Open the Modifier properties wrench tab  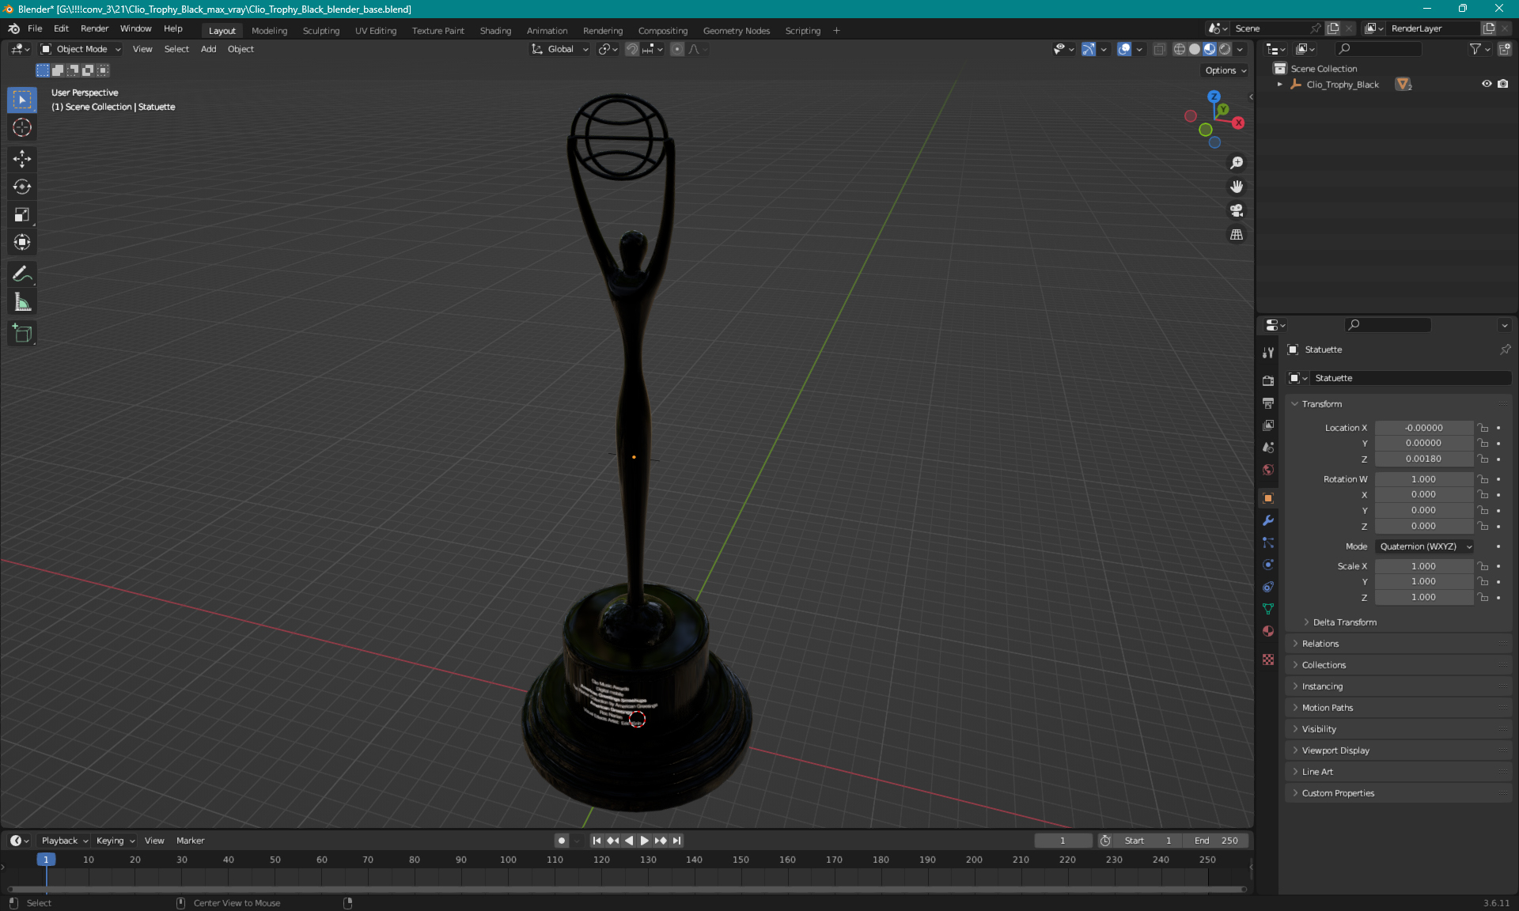(x=1268, y=520)
